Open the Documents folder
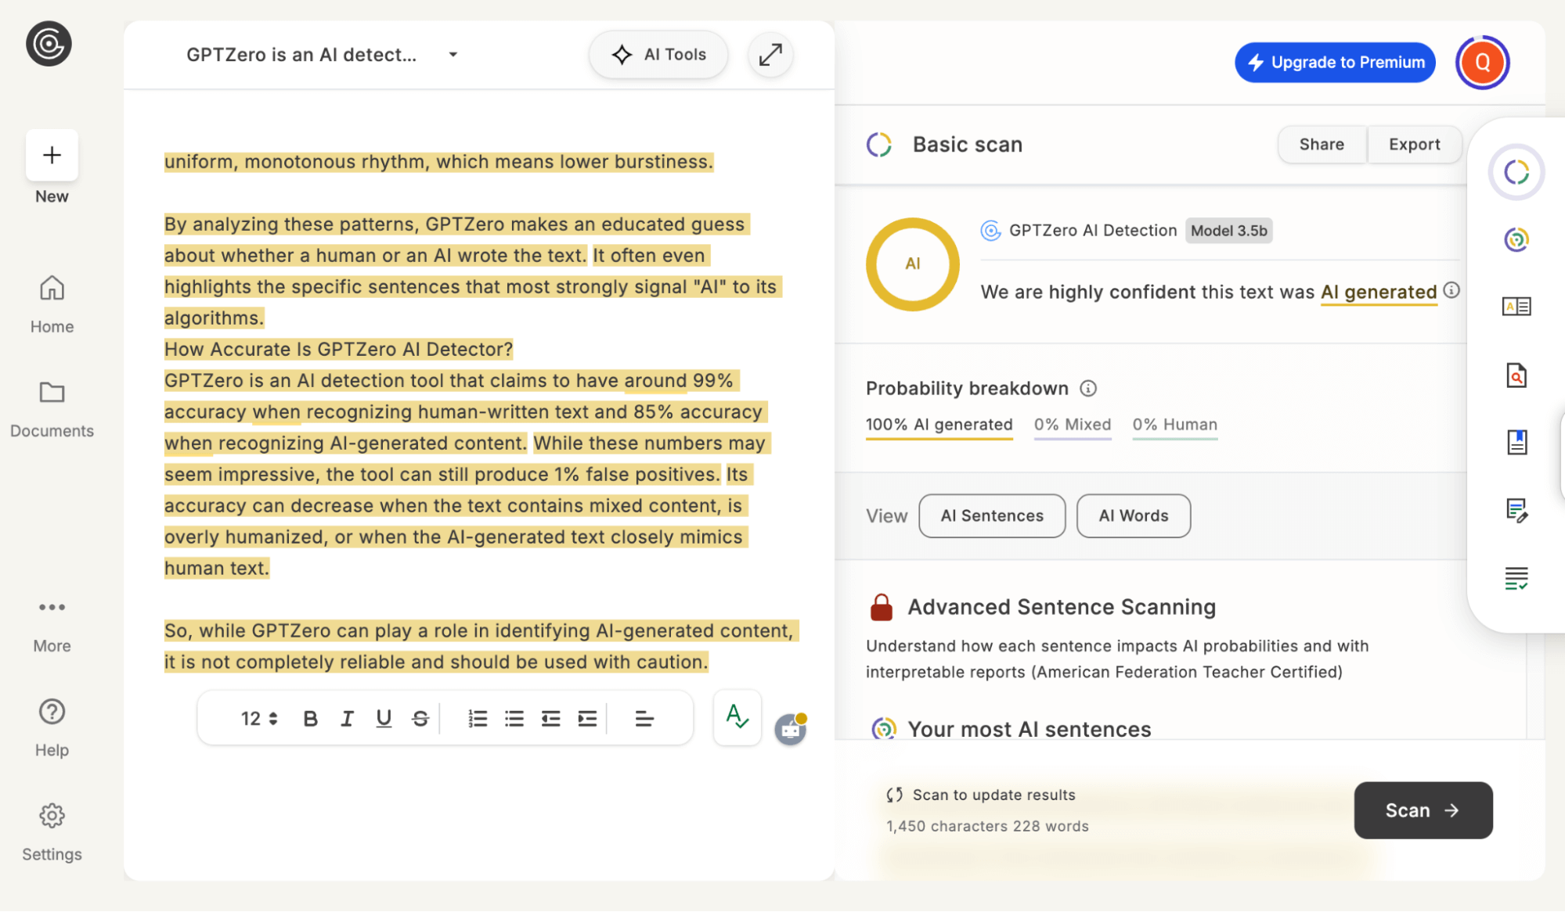 pyautogui.click(x=52, y=409)
